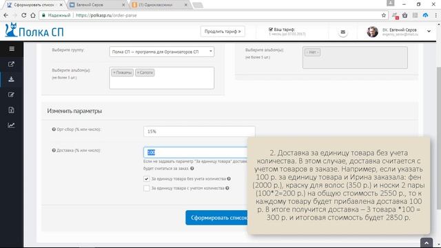The image size is (441, 248).
Task: Open the Chrome three-dot menu
Action: click(436, 15)
